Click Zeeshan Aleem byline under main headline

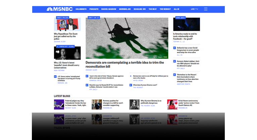[x=91, y=70]
